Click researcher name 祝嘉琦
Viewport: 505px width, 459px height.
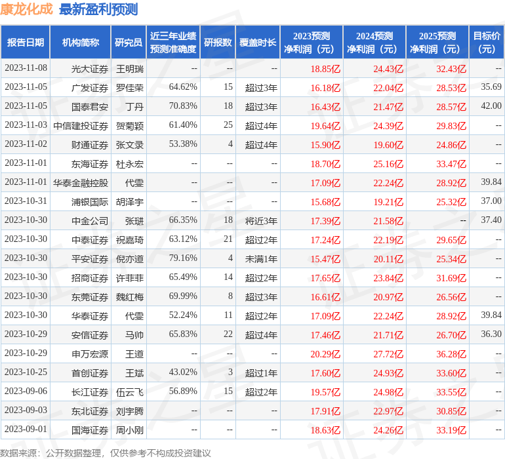tap(130, 240)
